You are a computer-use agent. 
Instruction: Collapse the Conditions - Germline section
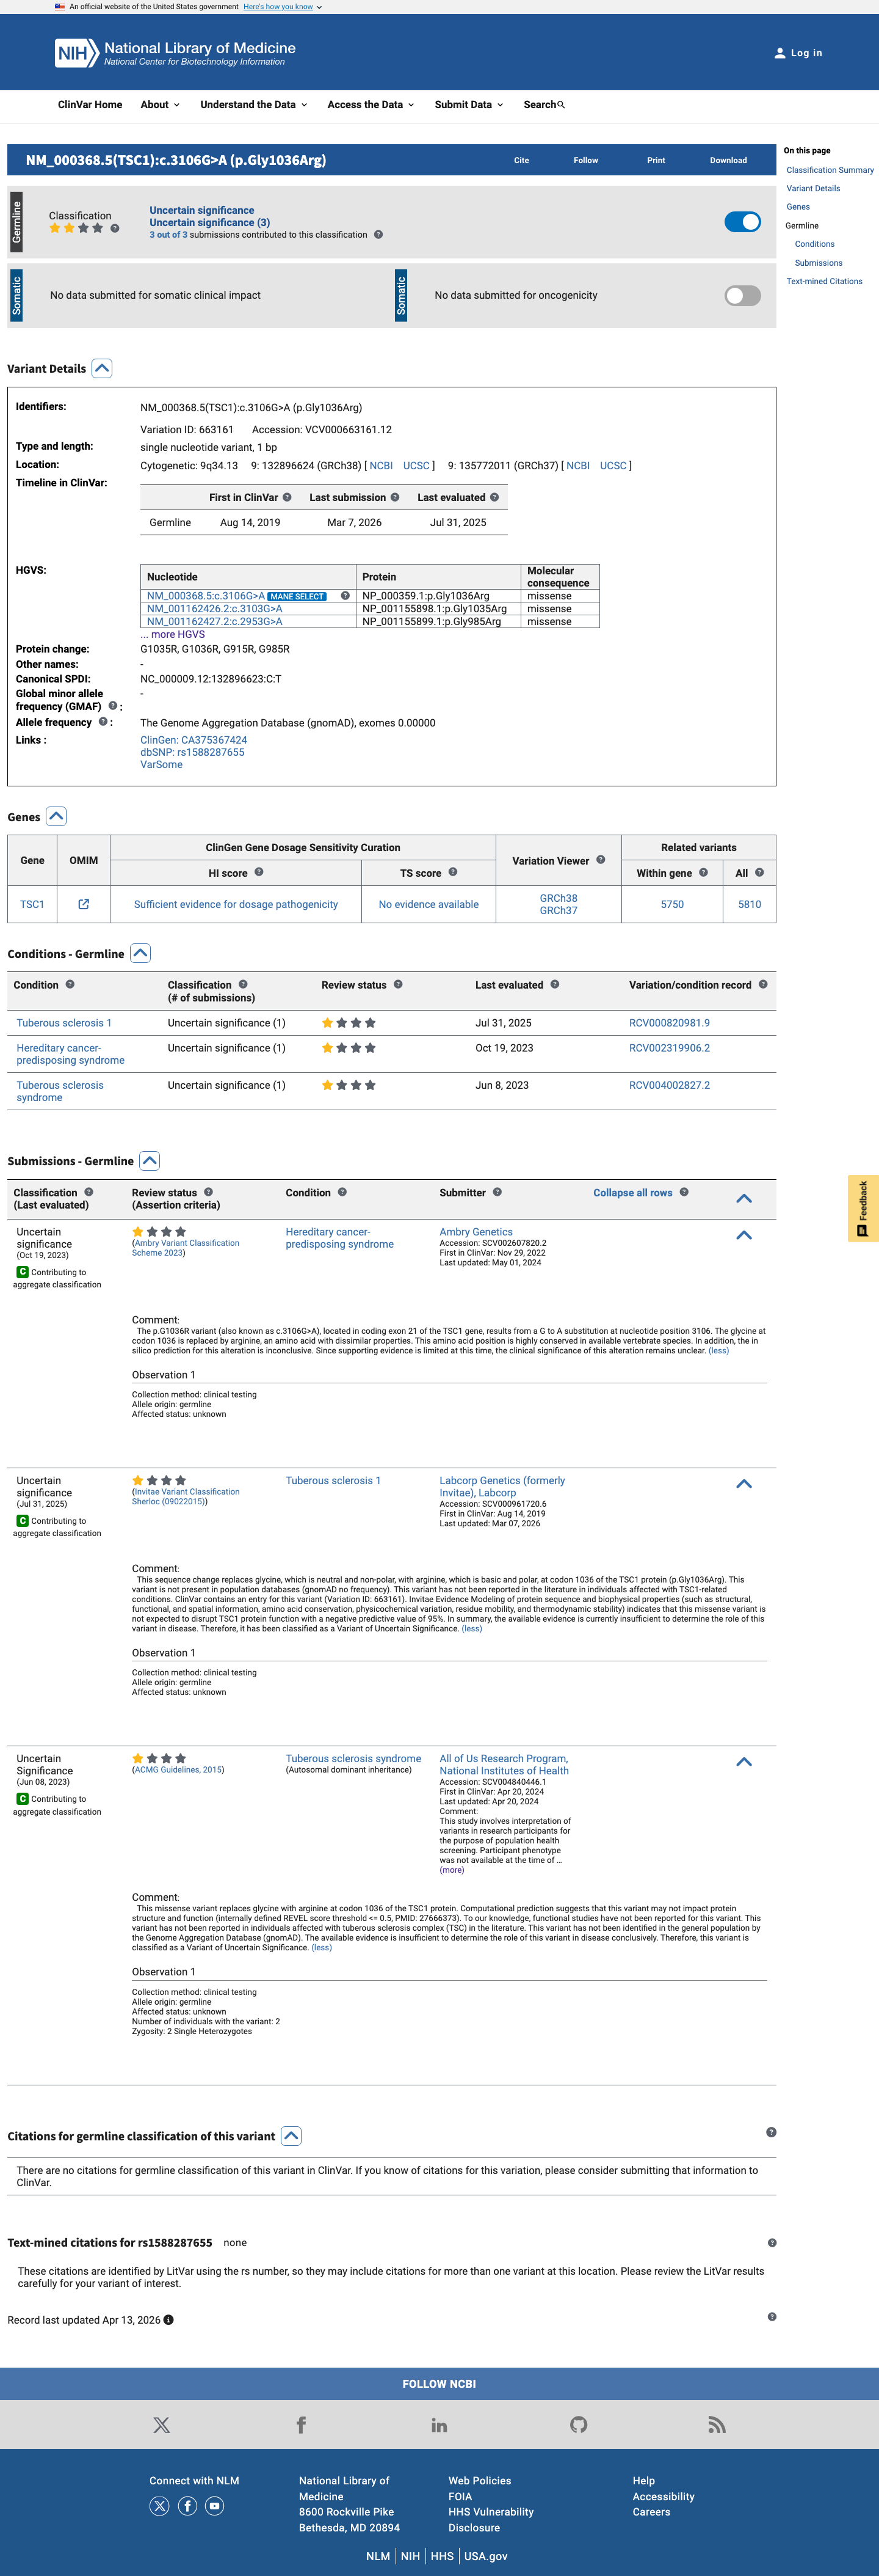141,953
